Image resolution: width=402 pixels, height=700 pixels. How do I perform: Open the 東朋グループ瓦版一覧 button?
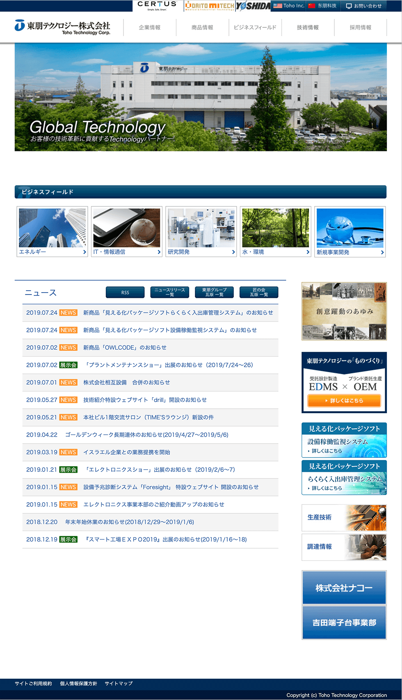(x=214, y=293)
